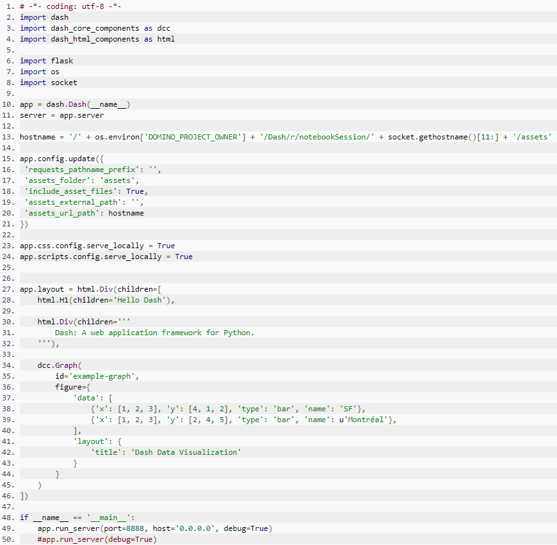Click the 'True' value on line 24
This screenshot has width=557, height=545.
click(x=184, y=257)
